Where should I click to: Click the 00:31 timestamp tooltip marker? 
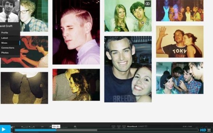[x=56, y=127]
